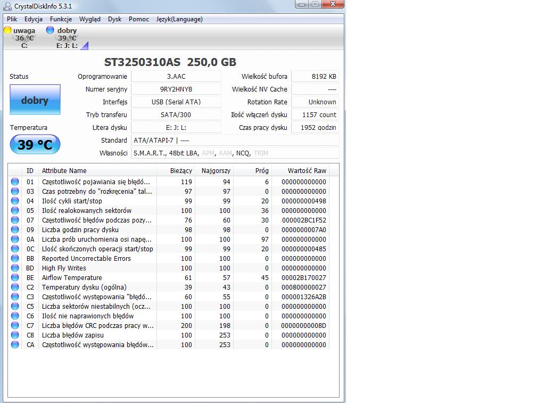Click the CrystalDiskInfo title bar app icon
This screenshot has width=553, height=403.
(x=7, y=6)
